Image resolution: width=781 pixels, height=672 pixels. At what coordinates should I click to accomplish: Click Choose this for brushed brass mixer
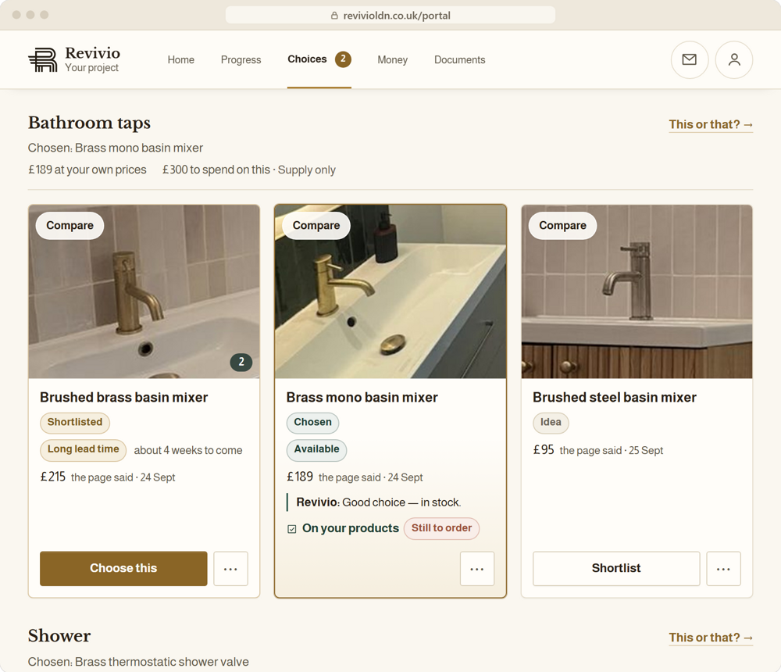point(123,568)
